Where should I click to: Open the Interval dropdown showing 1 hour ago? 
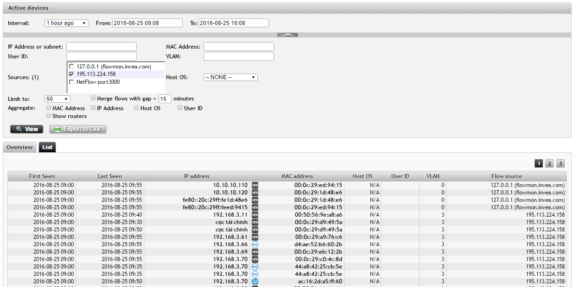66,23
